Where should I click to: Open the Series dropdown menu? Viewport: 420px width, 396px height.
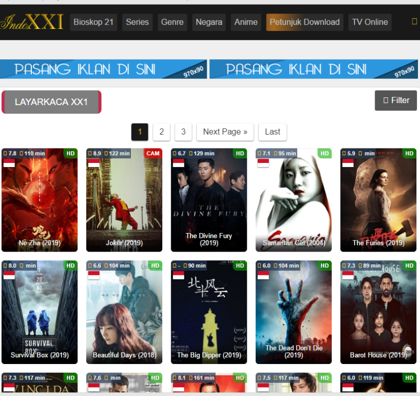point(137,22)
